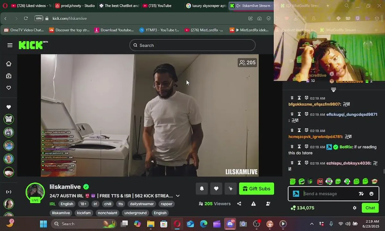The width and height of the screenshot is (385, 231).
Task: Open Microsoft Edge from the taskbar
Action: pyautogui.click(x=204, y=224)
